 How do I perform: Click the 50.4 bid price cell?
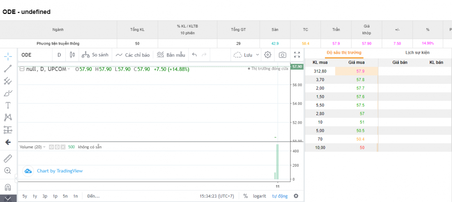point(357,139)
